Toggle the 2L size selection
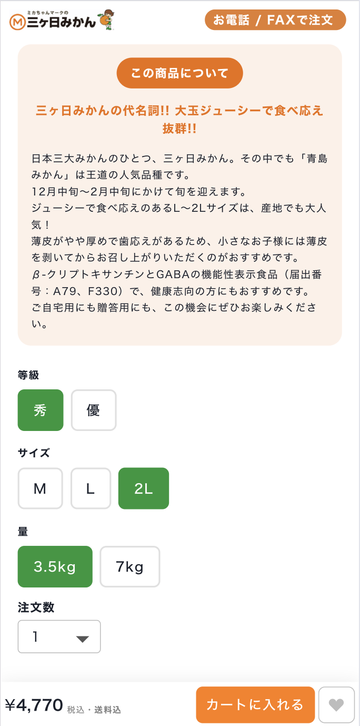 [x=143, y=488]
